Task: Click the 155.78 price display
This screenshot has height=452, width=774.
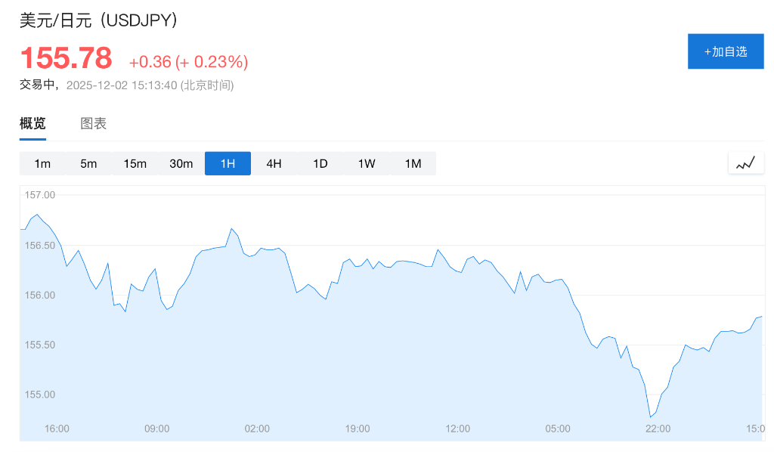Action: click(65, 57)
